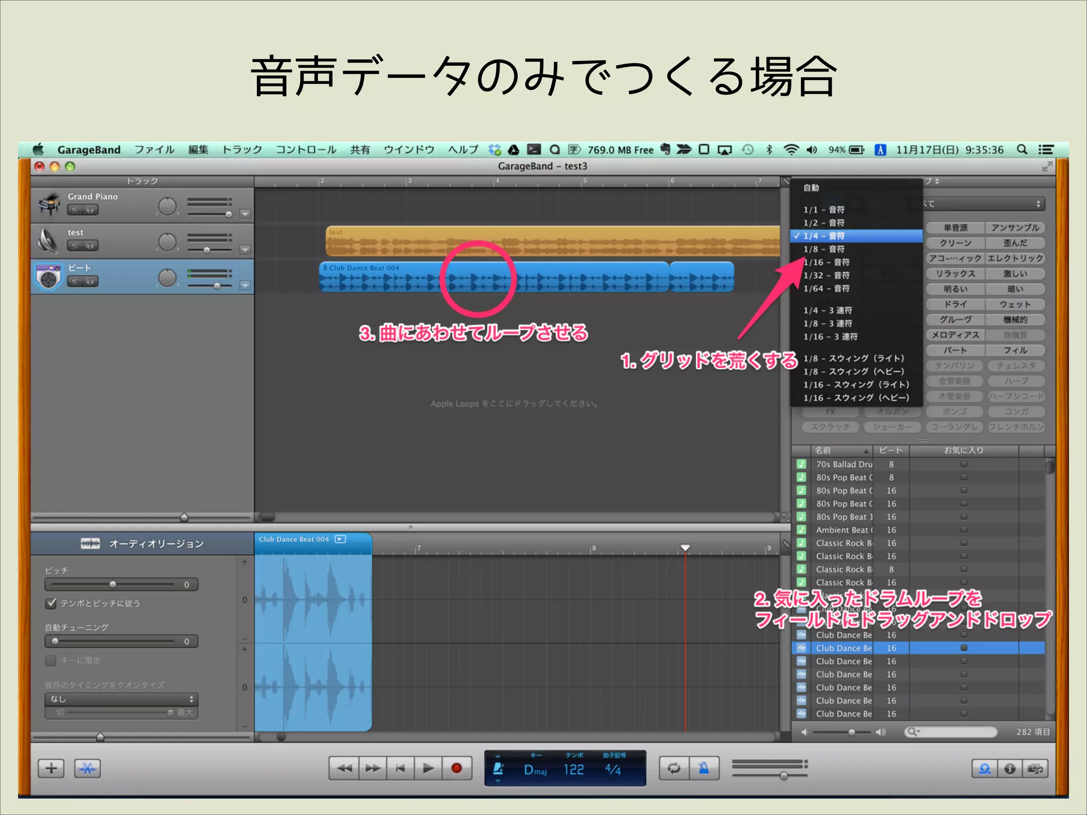Select 1/4 - 3 連符 grid option
Screen dimensions: 1087x815
point(856,310)
